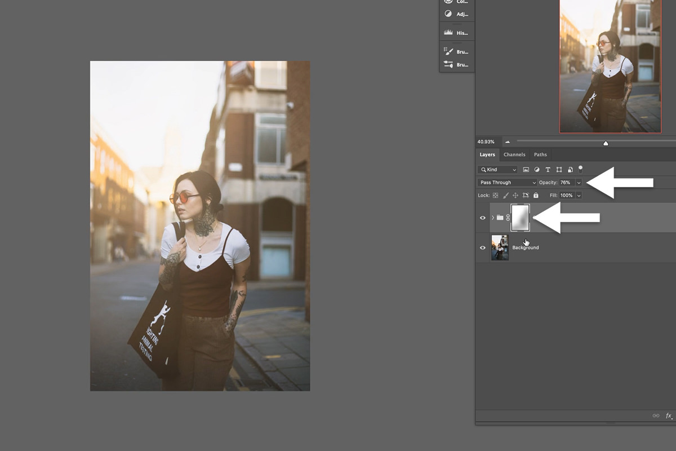Open the Adjustments panel icon

point(449,14)
